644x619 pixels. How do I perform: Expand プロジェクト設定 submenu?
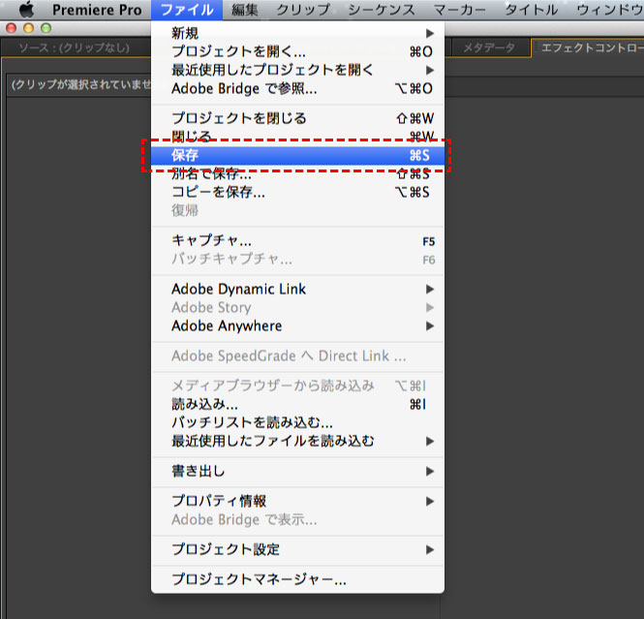coord(297,549)
